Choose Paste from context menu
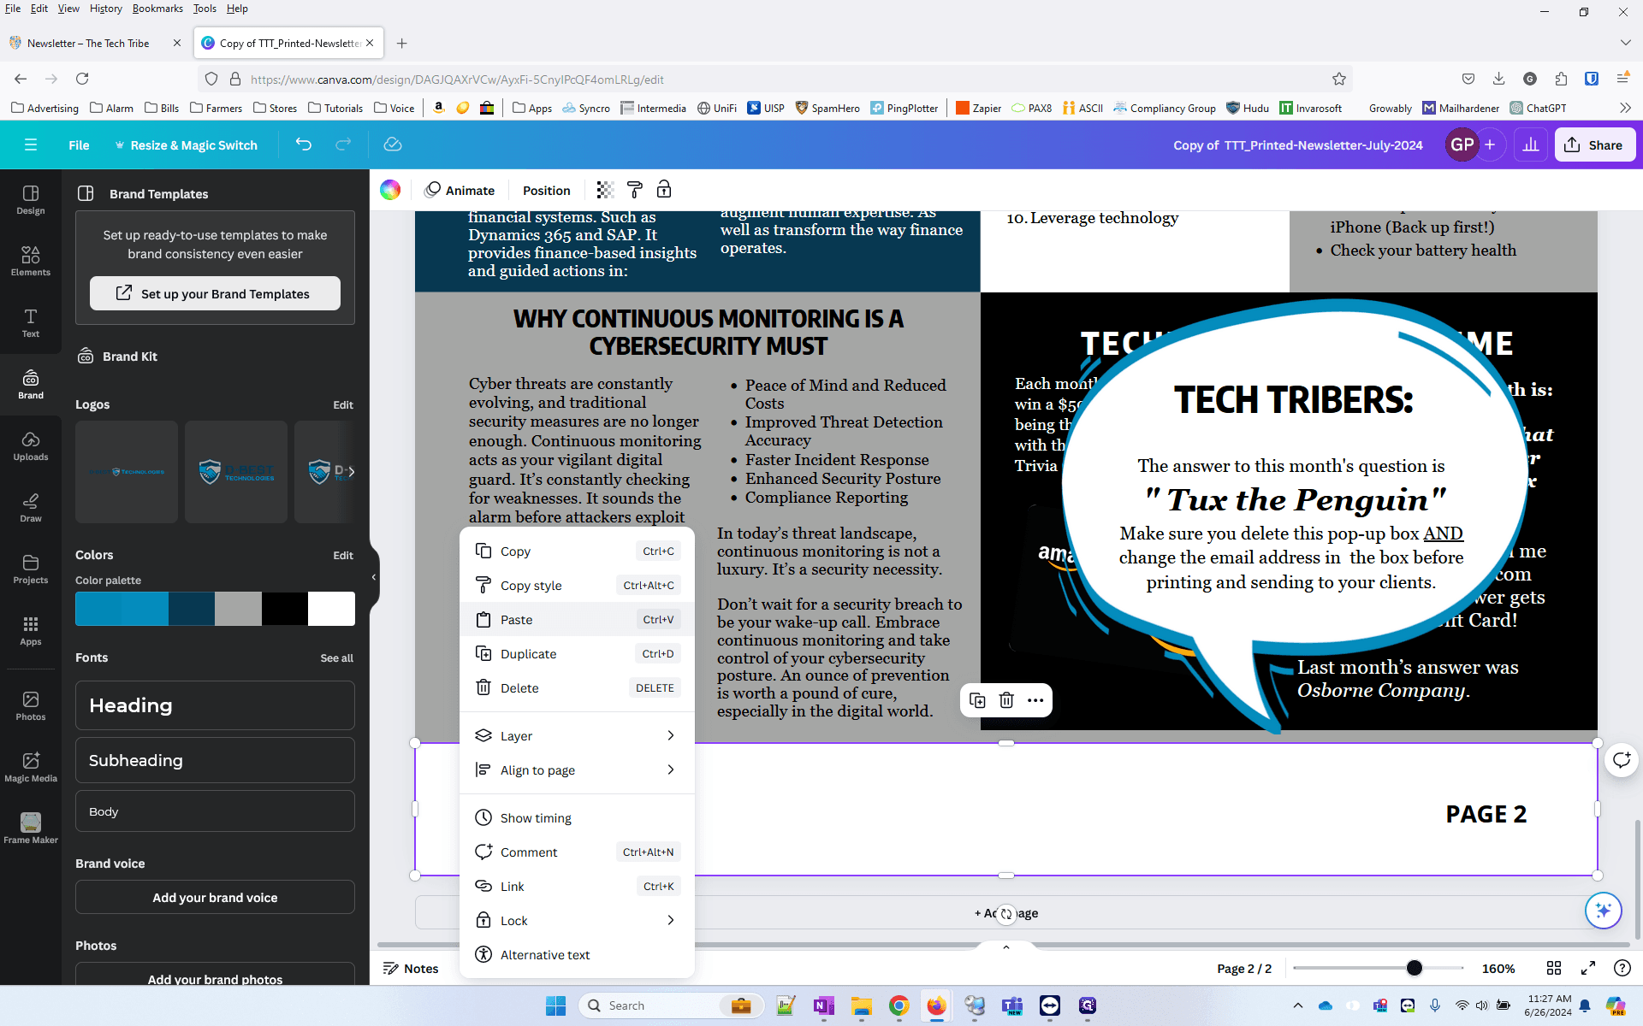 [577, 620]
